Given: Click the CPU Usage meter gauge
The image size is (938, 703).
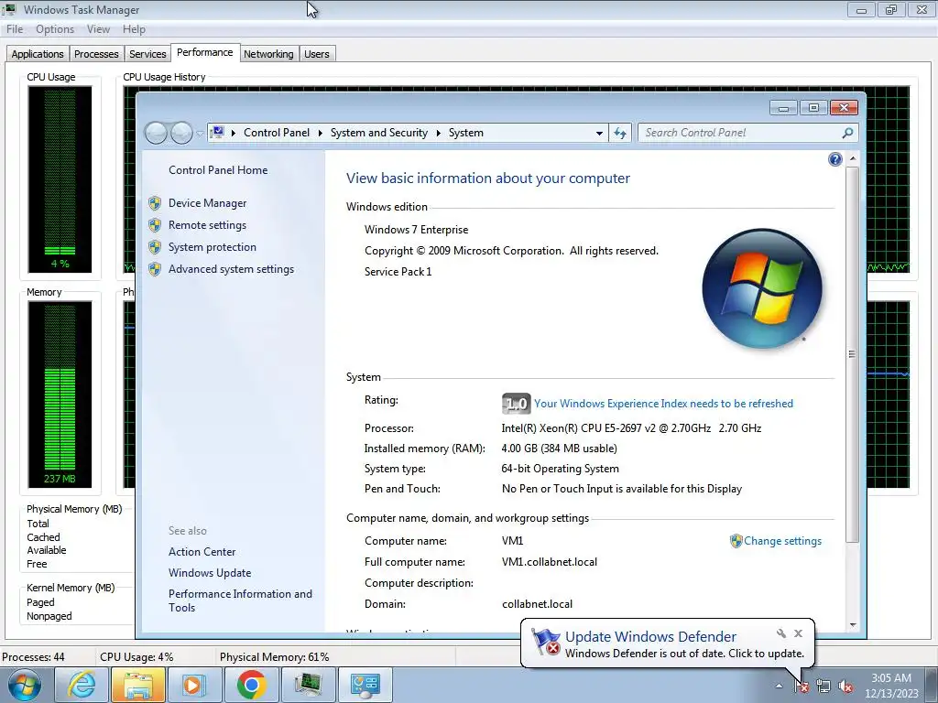Looking at the screenshot, I should point(60,178).
